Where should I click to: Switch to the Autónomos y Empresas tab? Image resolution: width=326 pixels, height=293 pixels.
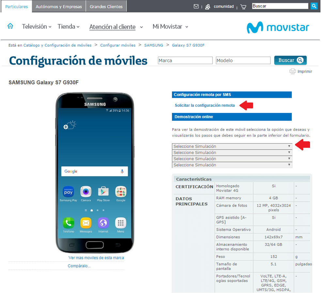click(58, 6)
